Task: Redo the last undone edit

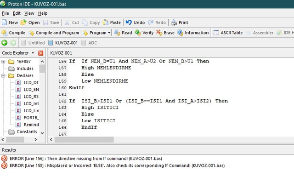Action: pos(157,23)
